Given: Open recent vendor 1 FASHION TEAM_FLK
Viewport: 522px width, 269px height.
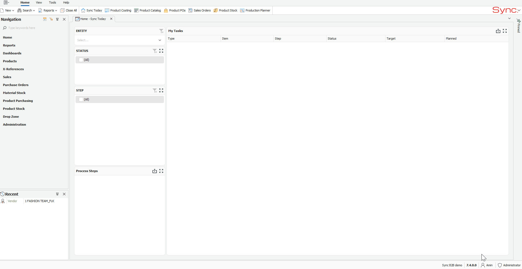Looking at the screenshot, I should pos(34,201).
